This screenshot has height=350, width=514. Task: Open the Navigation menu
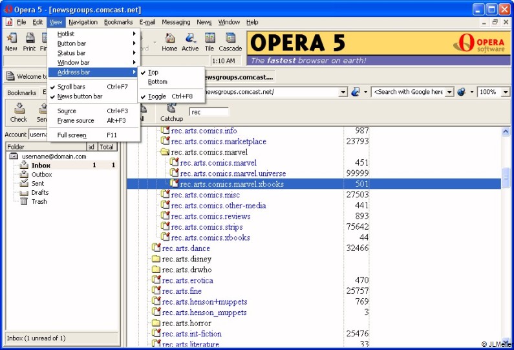click(83, 22)
